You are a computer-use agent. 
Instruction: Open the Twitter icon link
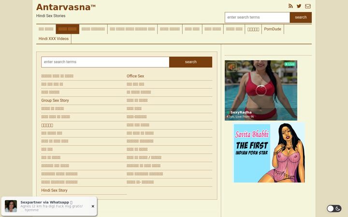tap(299, 6)
